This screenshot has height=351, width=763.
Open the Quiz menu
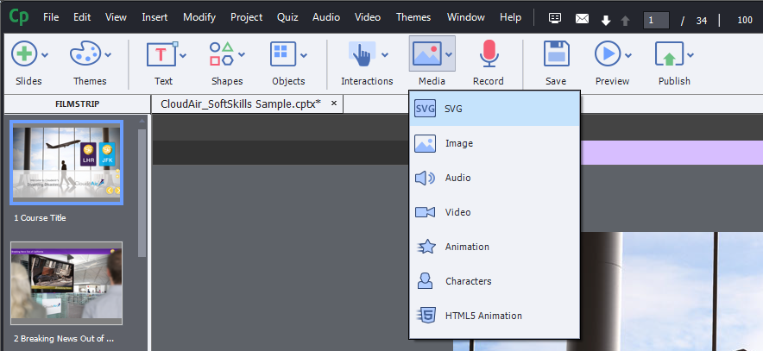pyautogui.click(x=287, y=17)
